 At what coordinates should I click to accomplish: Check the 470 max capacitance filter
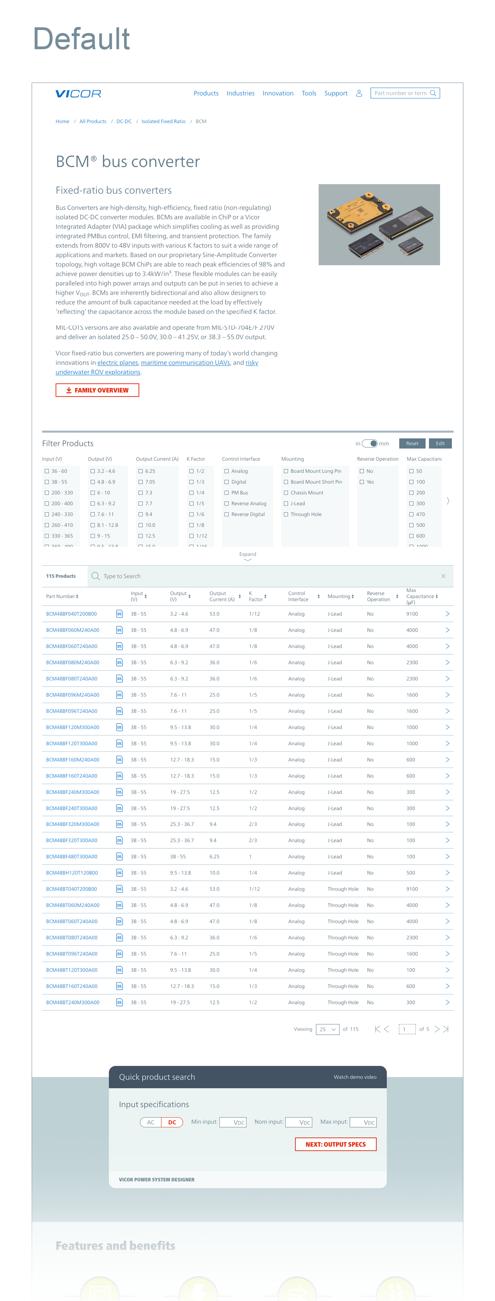pos(411,514)
